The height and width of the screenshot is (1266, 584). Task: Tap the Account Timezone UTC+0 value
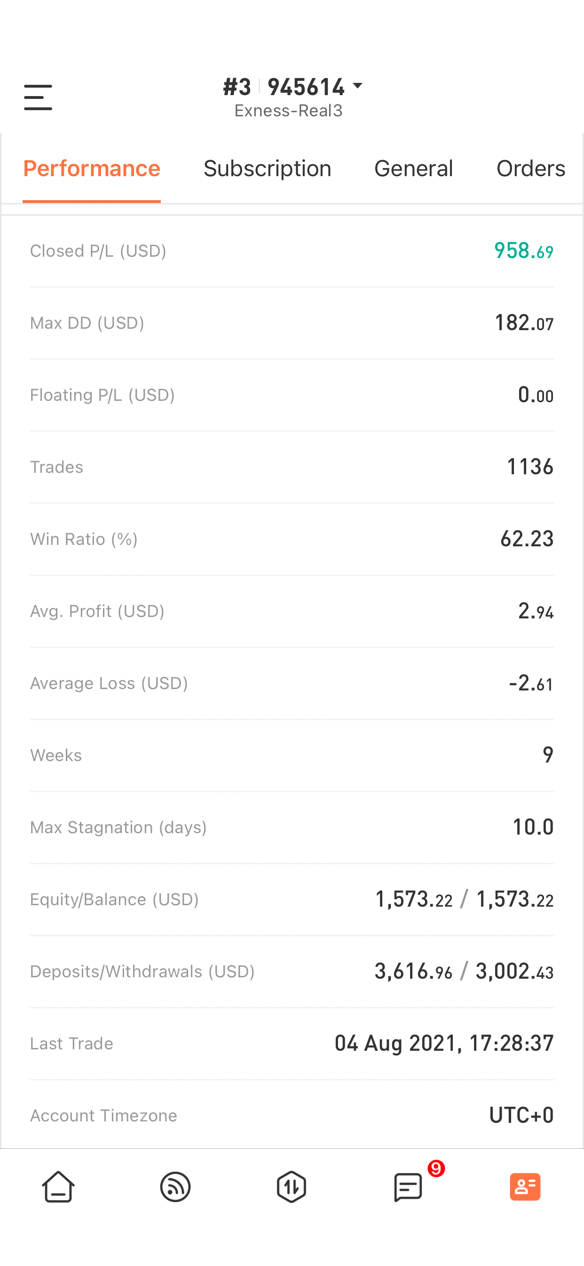(521, 1115)
